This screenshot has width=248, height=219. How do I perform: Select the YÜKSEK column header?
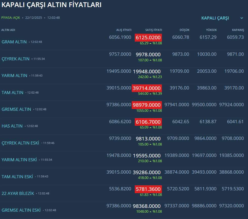[211, 30]
